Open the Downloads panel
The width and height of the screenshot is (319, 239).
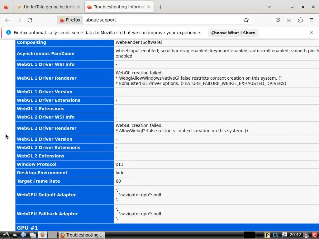click(289, 20)
